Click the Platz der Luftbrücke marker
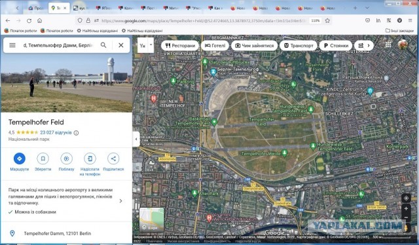419x245 pixels. click(205, 62)
